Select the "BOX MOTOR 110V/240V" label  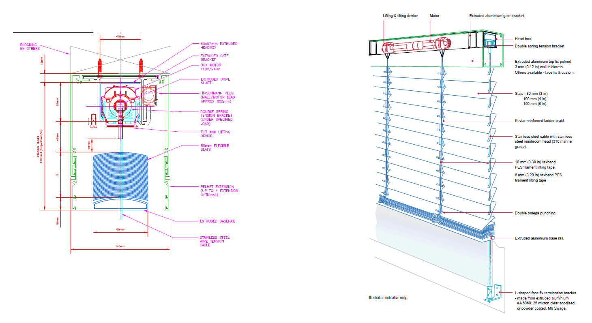[212, 67]
